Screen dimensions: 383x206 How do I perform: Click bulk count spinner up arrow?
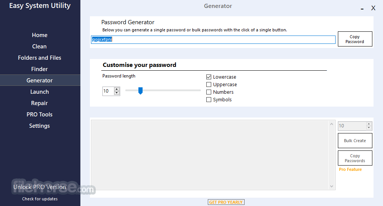point(369,124)
